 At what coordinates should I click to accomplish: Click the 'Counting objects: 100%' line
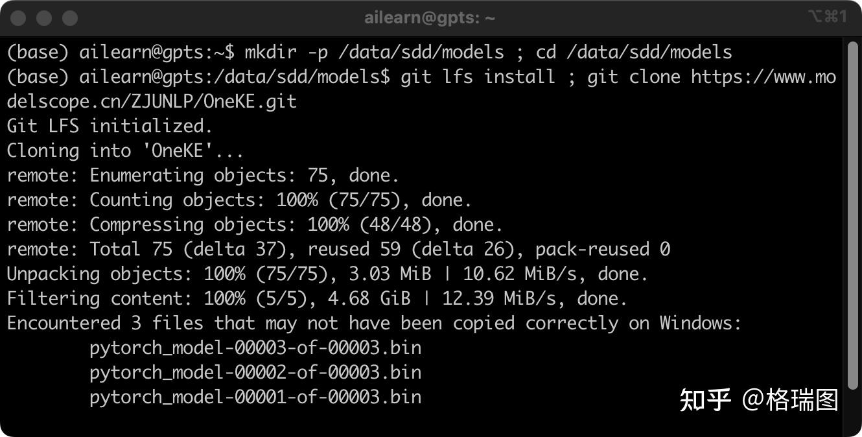coord(239,200)
